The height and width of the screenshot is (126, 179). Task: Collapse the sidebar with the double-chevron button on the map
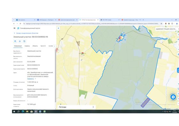(x=58, y=28)
